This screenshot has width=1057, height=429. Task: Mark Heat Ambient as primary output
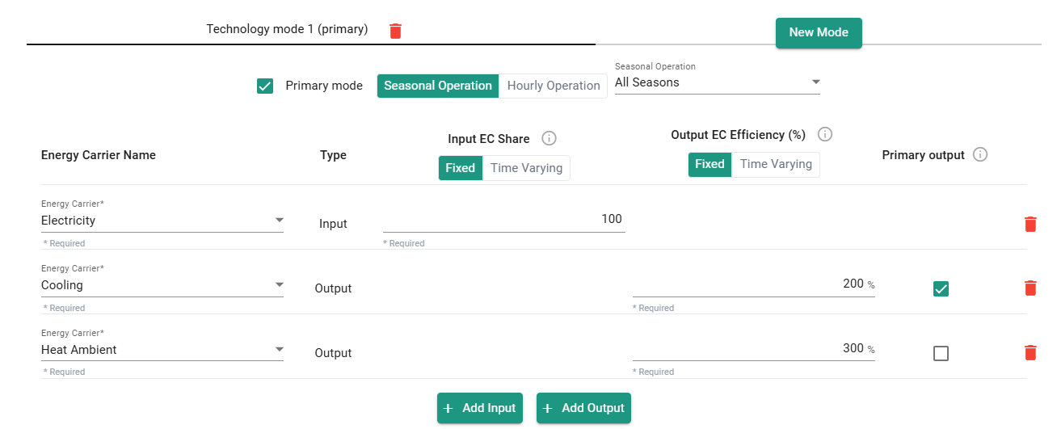click(941, 353)
